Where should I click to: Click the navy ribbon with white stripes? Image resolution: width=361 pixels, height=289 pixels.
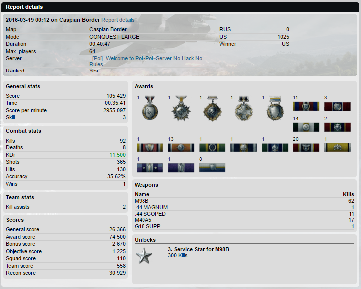[x=244, y=147]
